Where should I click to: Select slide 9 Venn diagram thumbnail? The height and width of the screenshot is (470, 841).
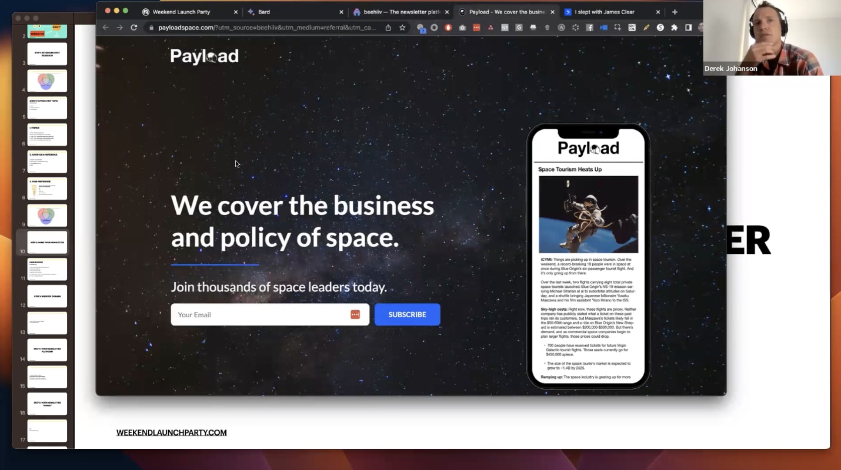tap(47, 216)
